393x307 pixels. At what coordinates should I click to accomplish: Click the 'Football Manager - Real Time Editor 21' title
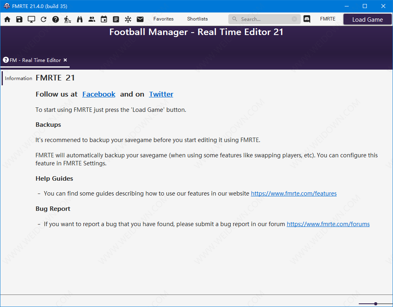click(x=196, y=32)
